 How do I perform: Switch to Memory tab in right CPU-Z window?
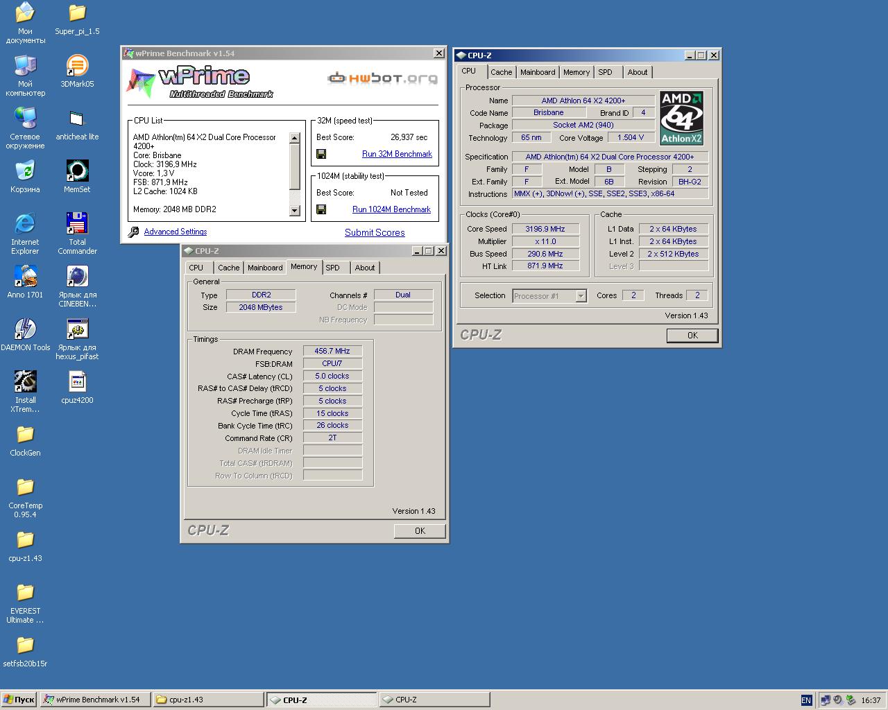click(x=576, y=72)
